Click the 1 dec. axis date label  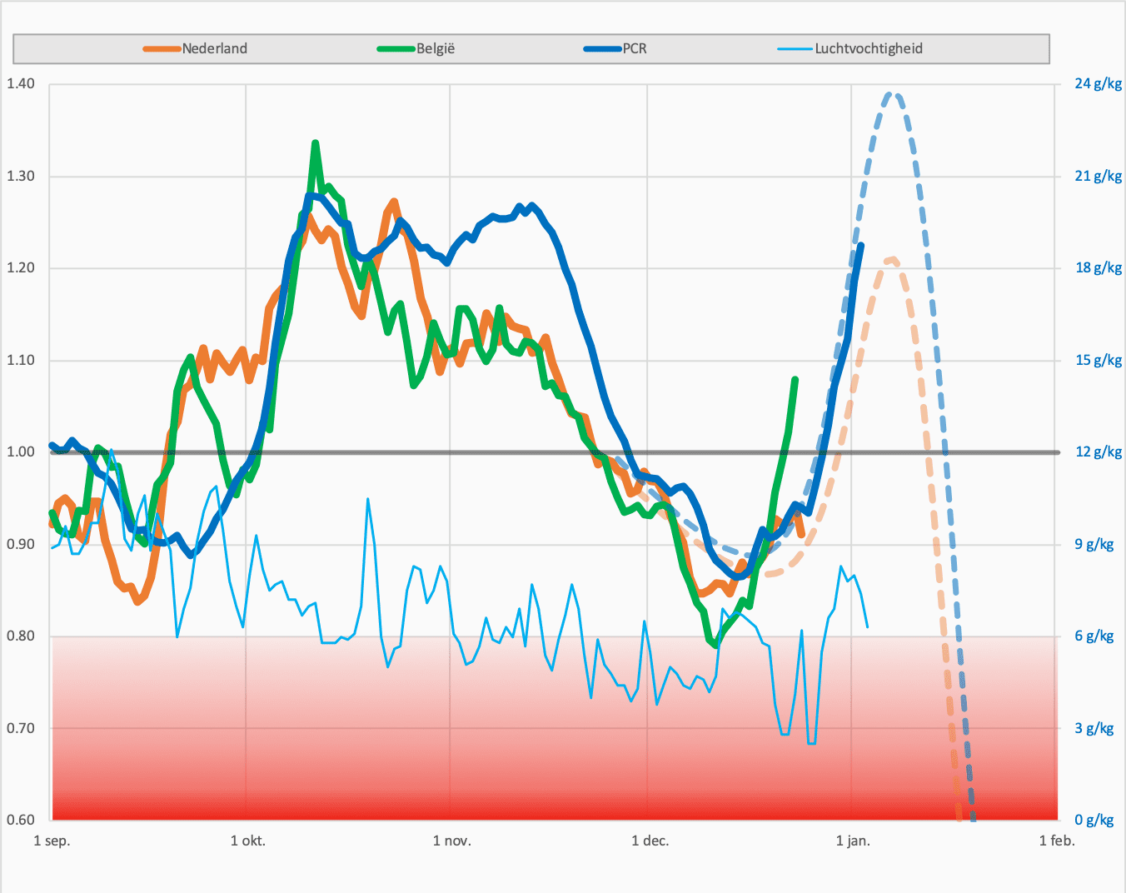coord(650,841)
